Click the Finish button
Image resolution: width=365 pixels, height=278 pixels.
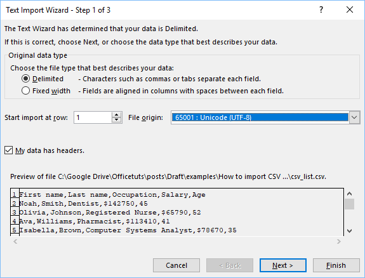tap(336, 265)
